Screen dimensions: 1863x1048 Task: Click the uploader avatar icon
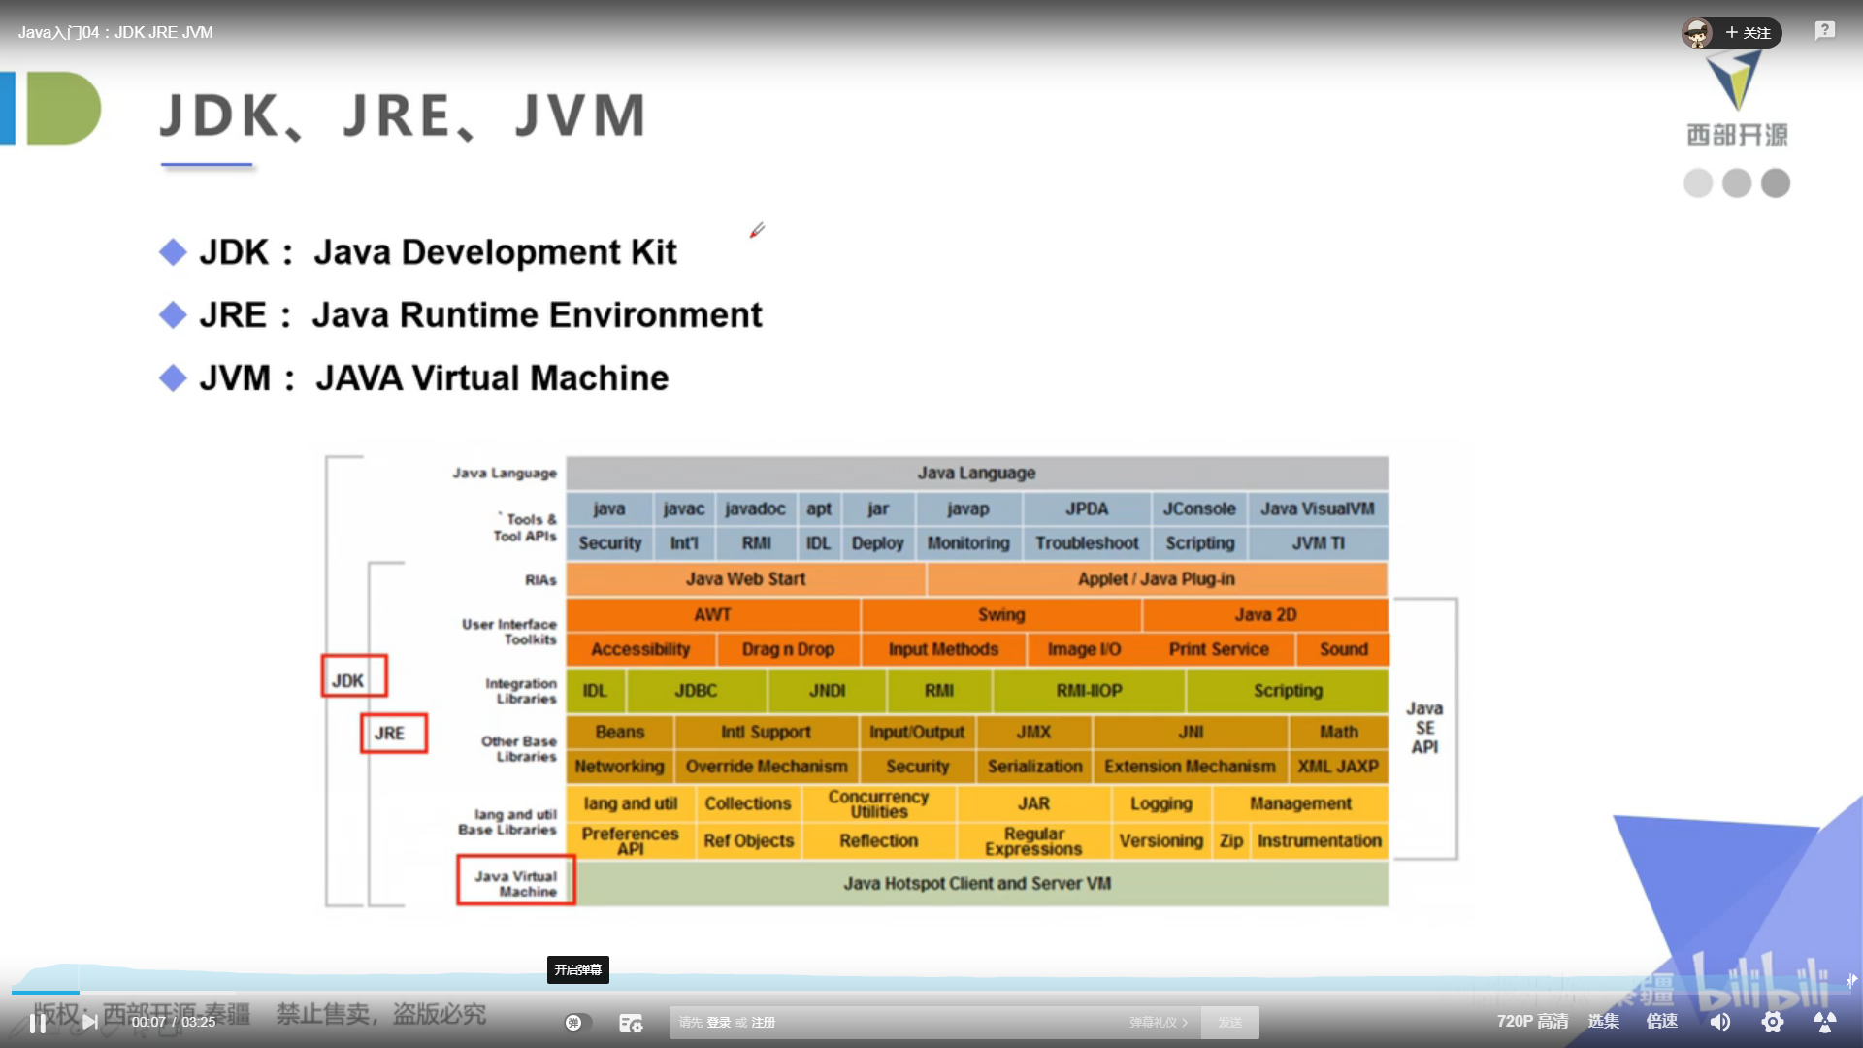pos(1697,33)
